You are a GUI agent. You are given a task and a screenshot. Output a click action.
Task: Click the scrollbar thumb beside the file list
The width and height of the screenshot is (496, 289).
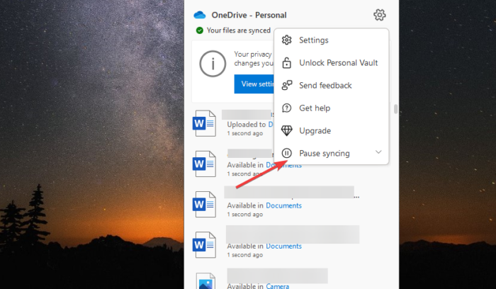click(396, 110)
